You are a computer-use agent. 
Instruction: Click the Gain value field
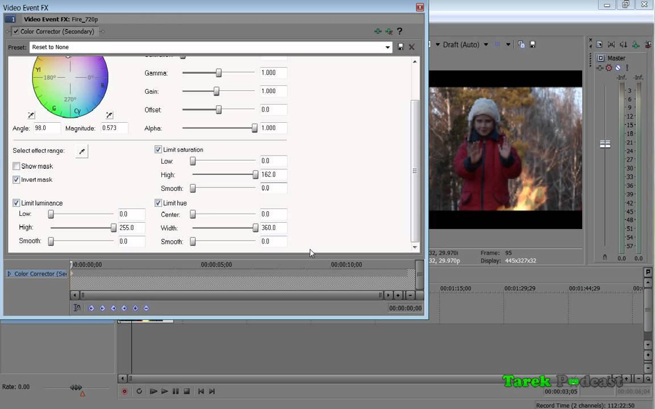pyautogui.click(x=273, y=91)
